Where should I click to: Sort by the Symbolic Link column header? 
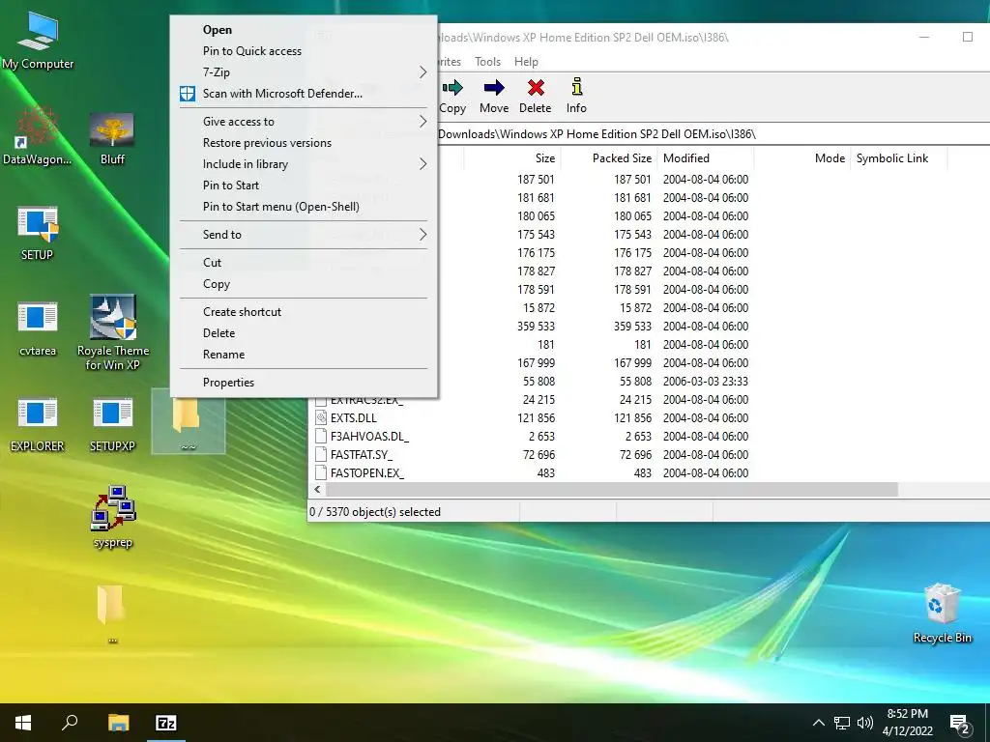(x=898, y=158)
